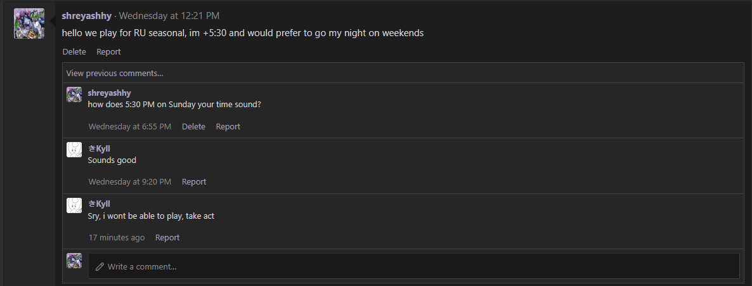Viewport: 752px width, 286px height.
Task: Open Kyll's username above "Sry, i wont"
Action: click(x=99, y=204)
